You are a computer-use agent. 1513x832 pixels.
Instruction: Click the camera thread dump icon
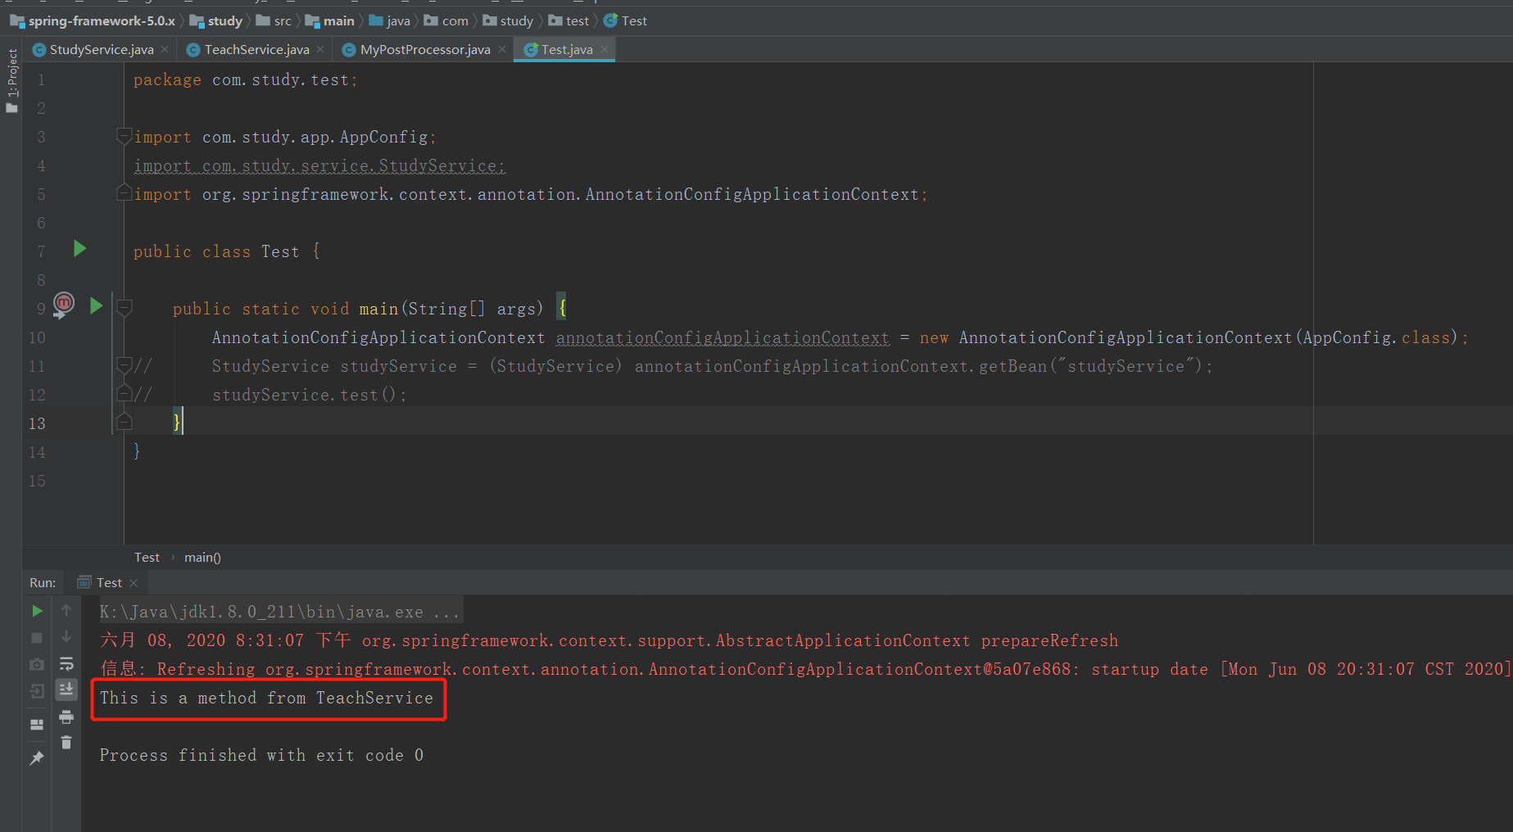click(37, 664)
